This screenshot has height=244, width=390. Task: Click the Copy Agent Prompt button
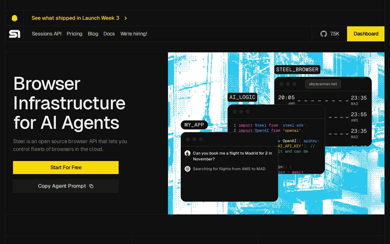tap(66, 186)
